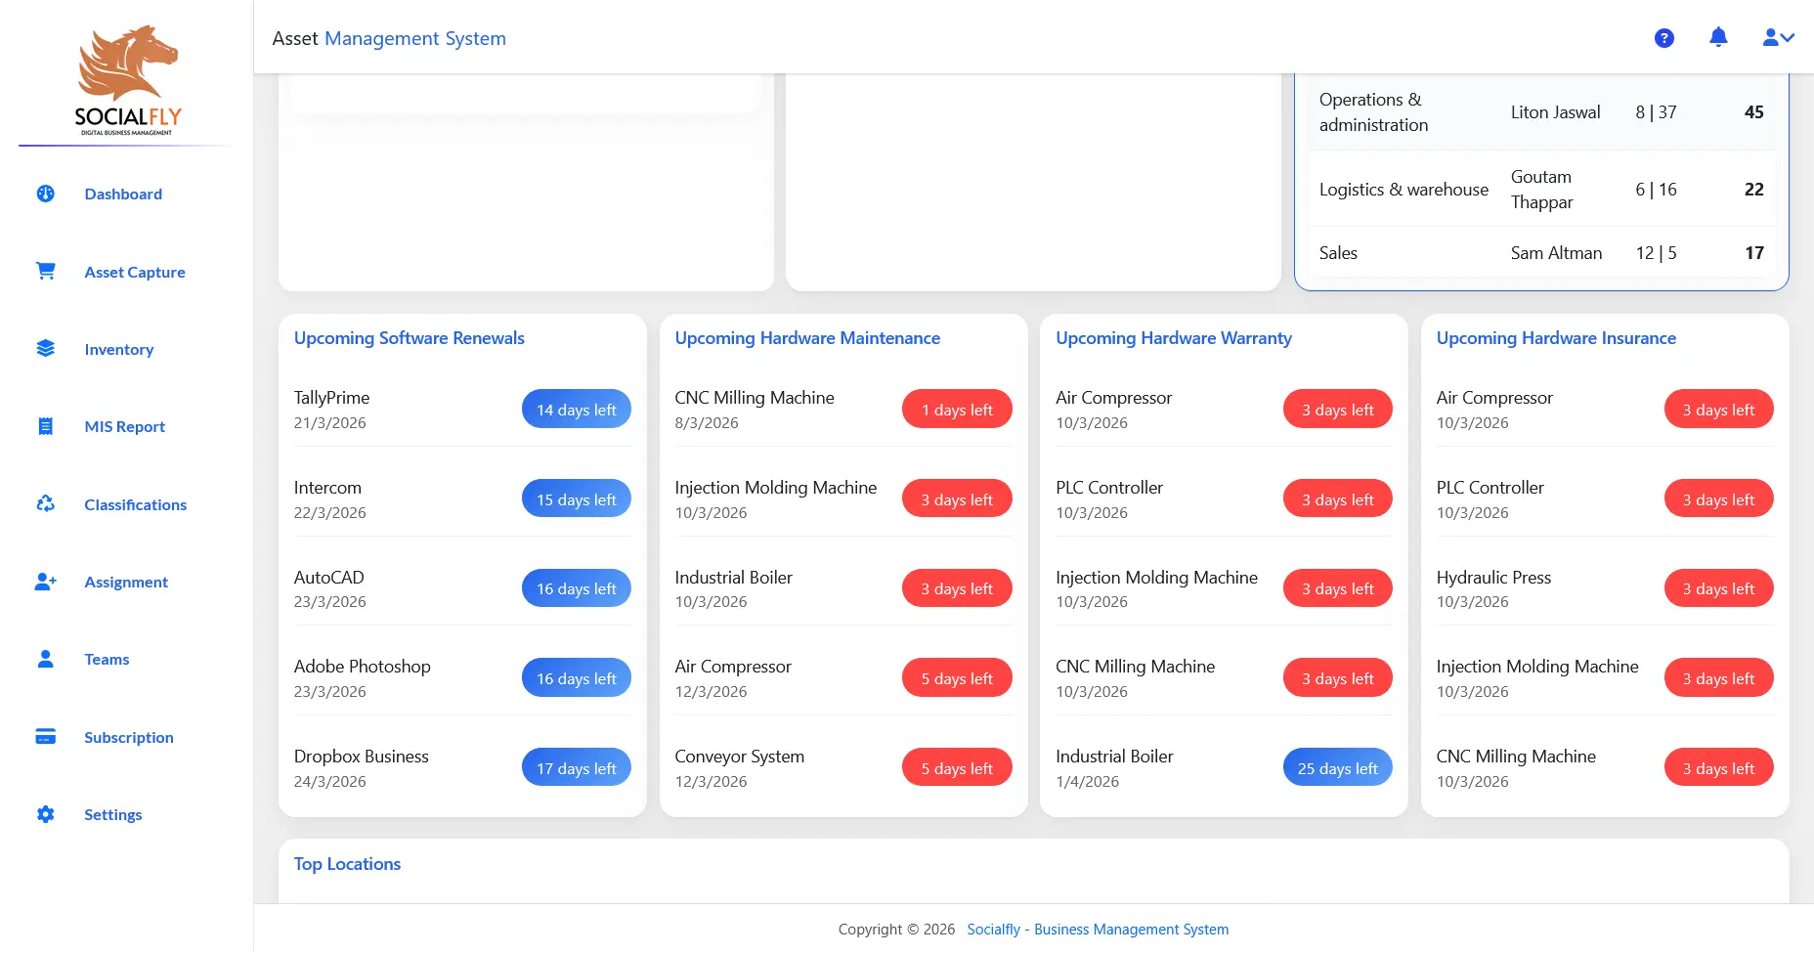Check notifications via the bell icon
Image resolution: width=1814 pixels, height=953 pixels.
[1719, 37]
